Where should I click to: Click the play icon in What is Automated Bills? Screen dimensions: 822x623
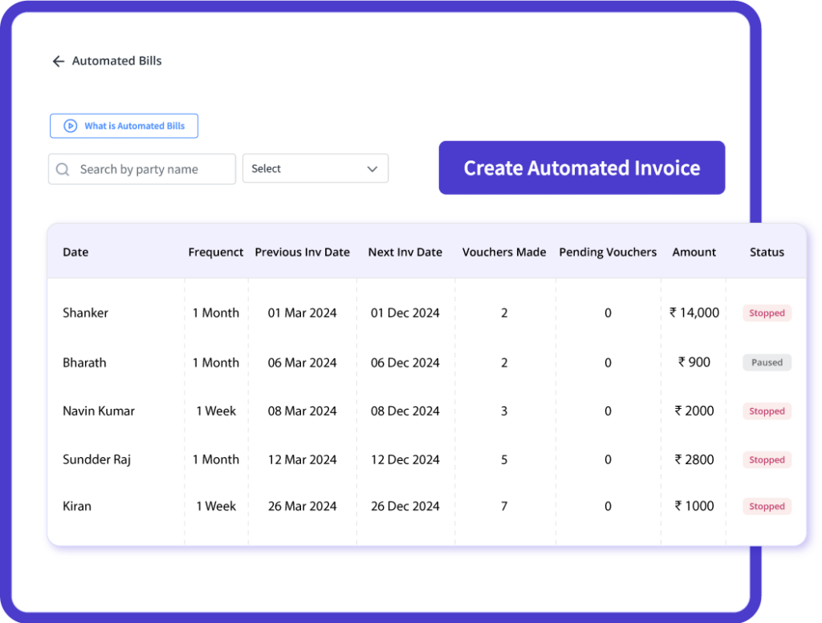[70, 126]
